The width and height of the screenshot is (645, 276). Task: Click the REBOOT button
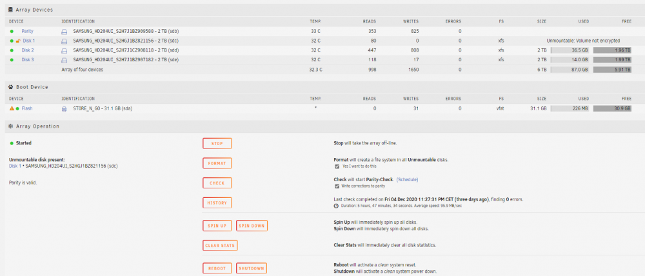tap(217, 269)
